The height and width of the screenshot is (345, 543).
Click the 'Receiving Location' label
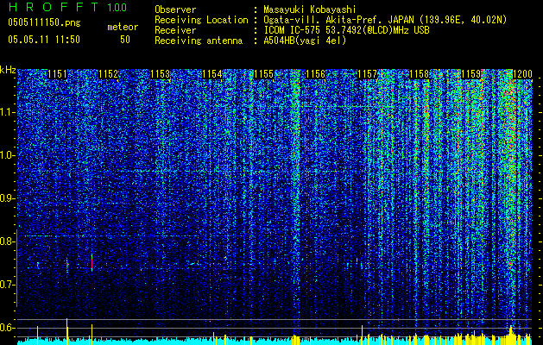(201, 20)
